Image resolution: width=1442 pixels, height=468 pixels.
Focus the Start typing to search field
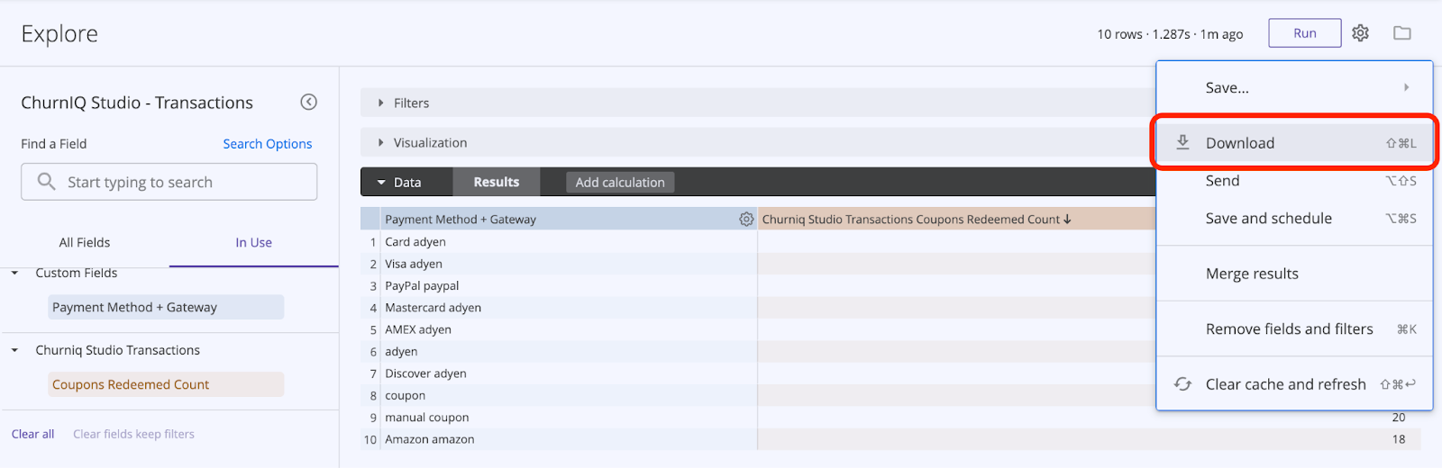(x=169, y=182)
